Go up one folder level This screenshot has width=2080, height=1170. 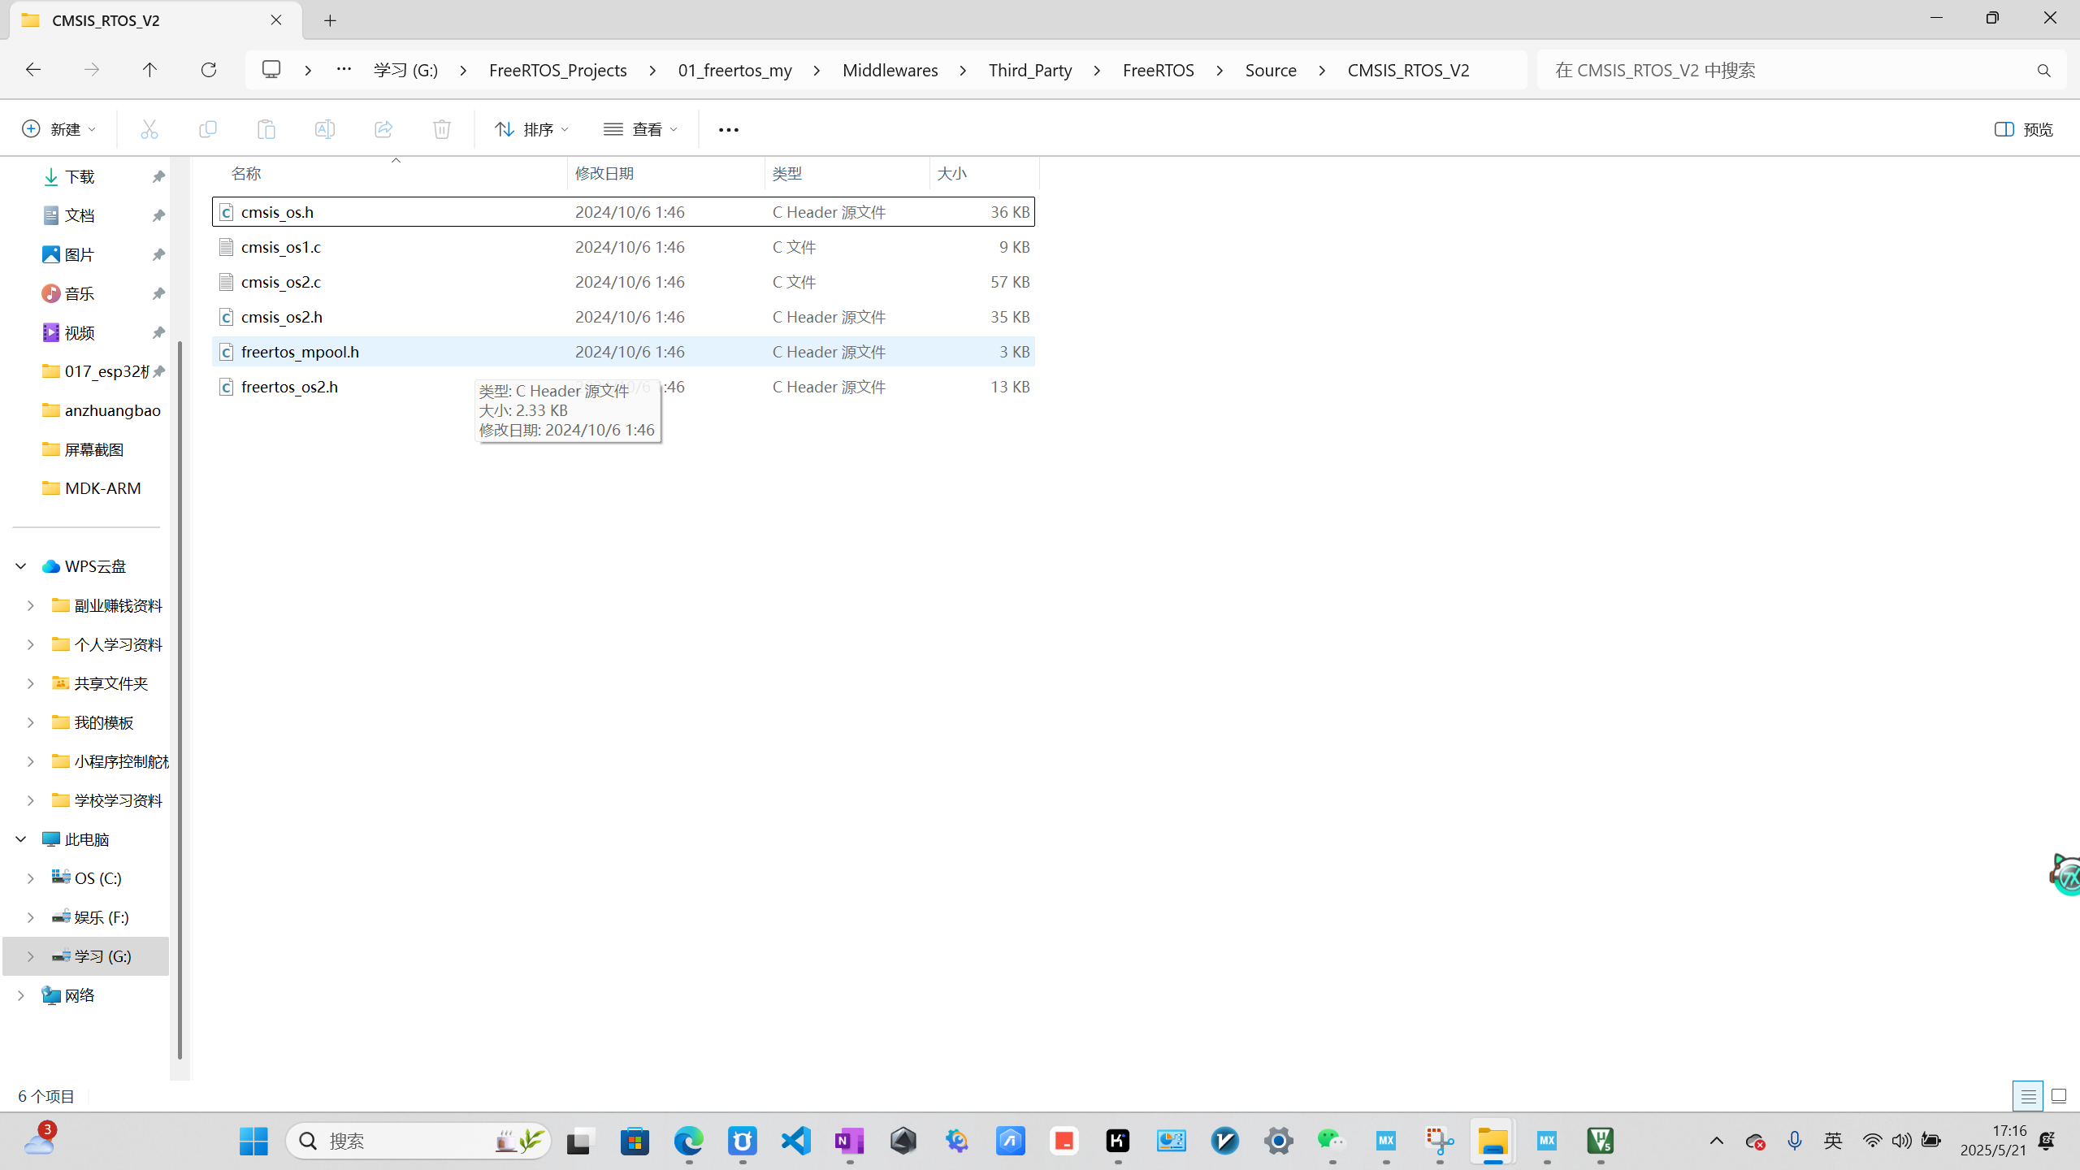149,70
